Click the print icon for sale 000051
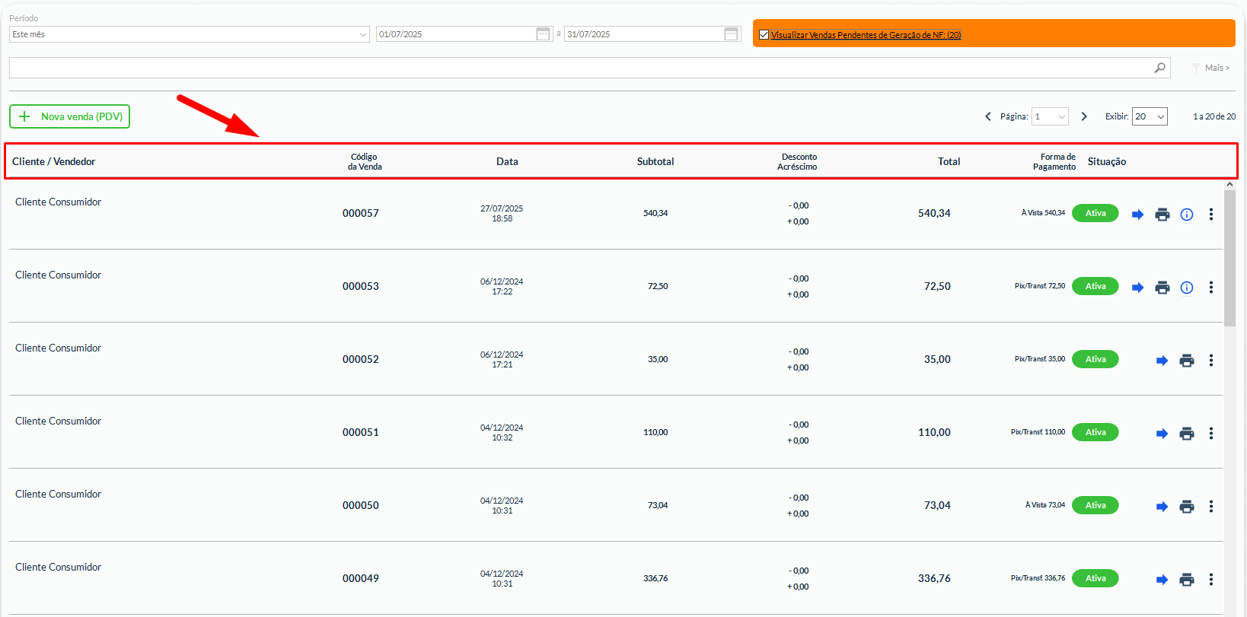Viewport: 1247px width, 617px height. pos(1186,434)
